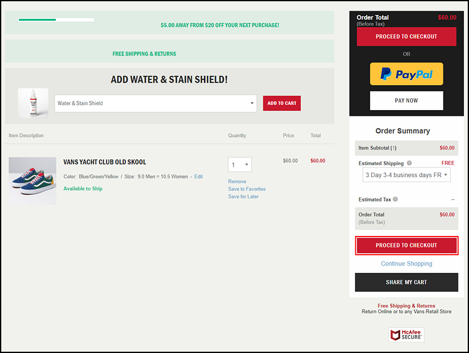Click the red $60.00 item total
Viewport: 469px width, 353px height.
coord(318,160)
